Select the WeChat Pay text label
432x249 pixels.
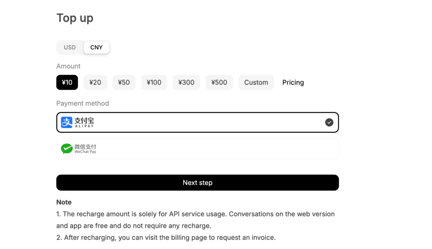[85, 149]
